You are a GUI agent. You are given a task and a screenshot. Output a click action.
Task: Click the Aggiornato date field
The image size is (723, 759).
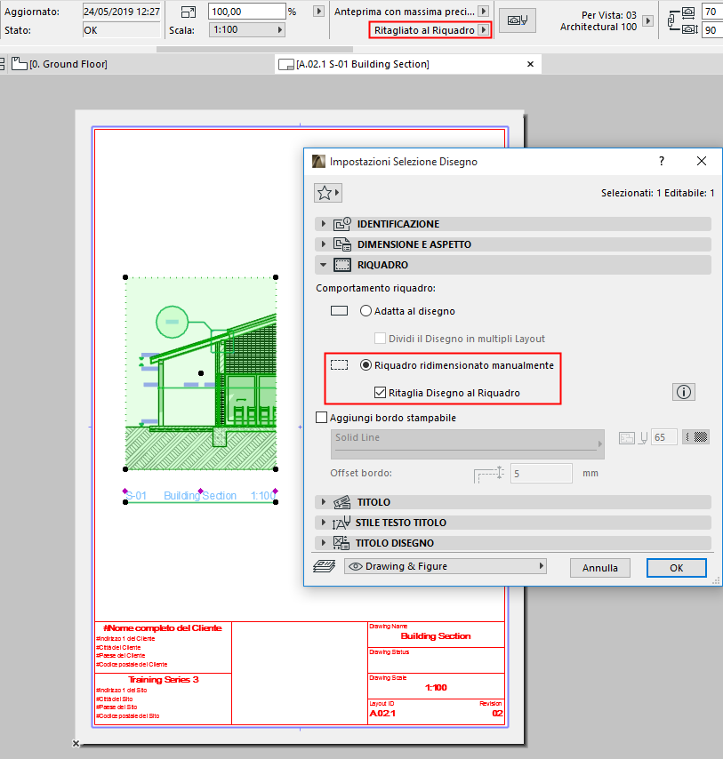[122, 12]
